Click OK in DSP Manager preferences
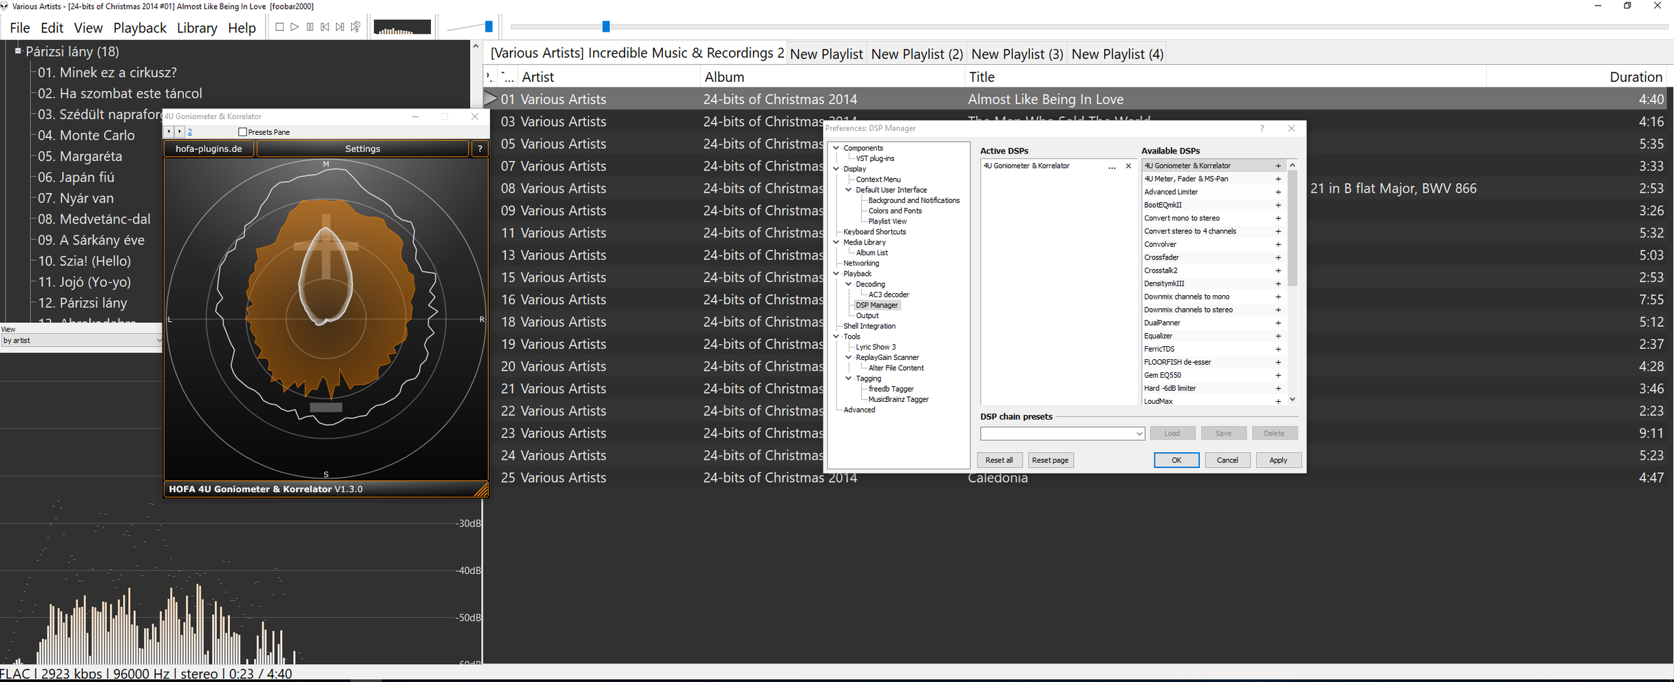 pyautogui.click(x=1176, y=460)
